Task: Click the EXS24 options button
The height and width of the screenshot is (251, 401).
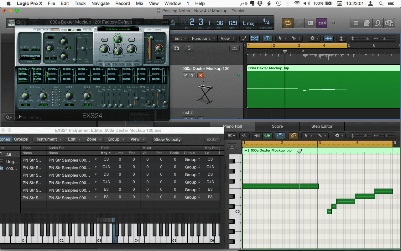Action: [x=158, y=30]
